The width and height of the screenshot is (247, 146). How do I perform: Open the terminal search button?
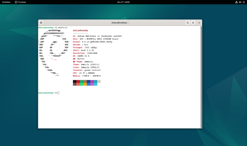coord(187,23)
